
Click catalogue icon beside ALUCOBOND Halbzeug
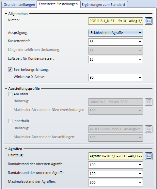(149, 129)
